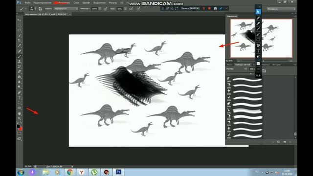Open the Windows Start menu

click(21, 172)
